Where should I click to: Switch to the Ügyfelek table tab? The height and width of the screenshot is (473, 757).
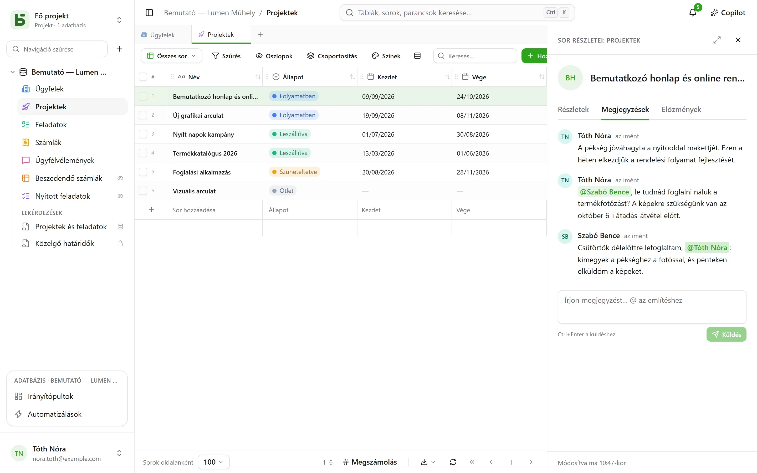pos(163,35)
